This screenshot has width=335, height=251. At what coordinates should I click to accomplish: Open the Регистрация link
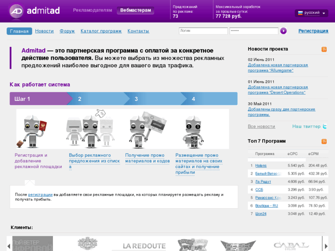point(313,31)
